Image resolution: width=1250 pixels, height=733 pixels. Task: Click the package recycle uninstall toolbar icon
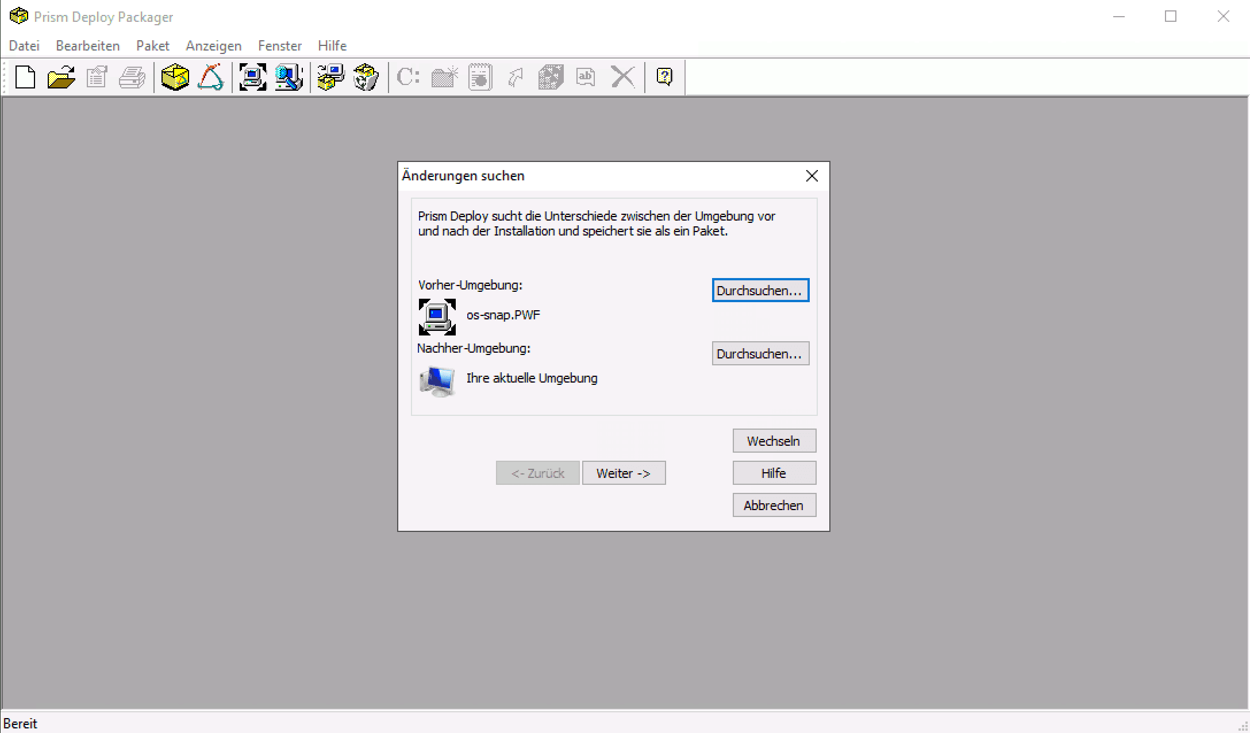pos(366,77)
